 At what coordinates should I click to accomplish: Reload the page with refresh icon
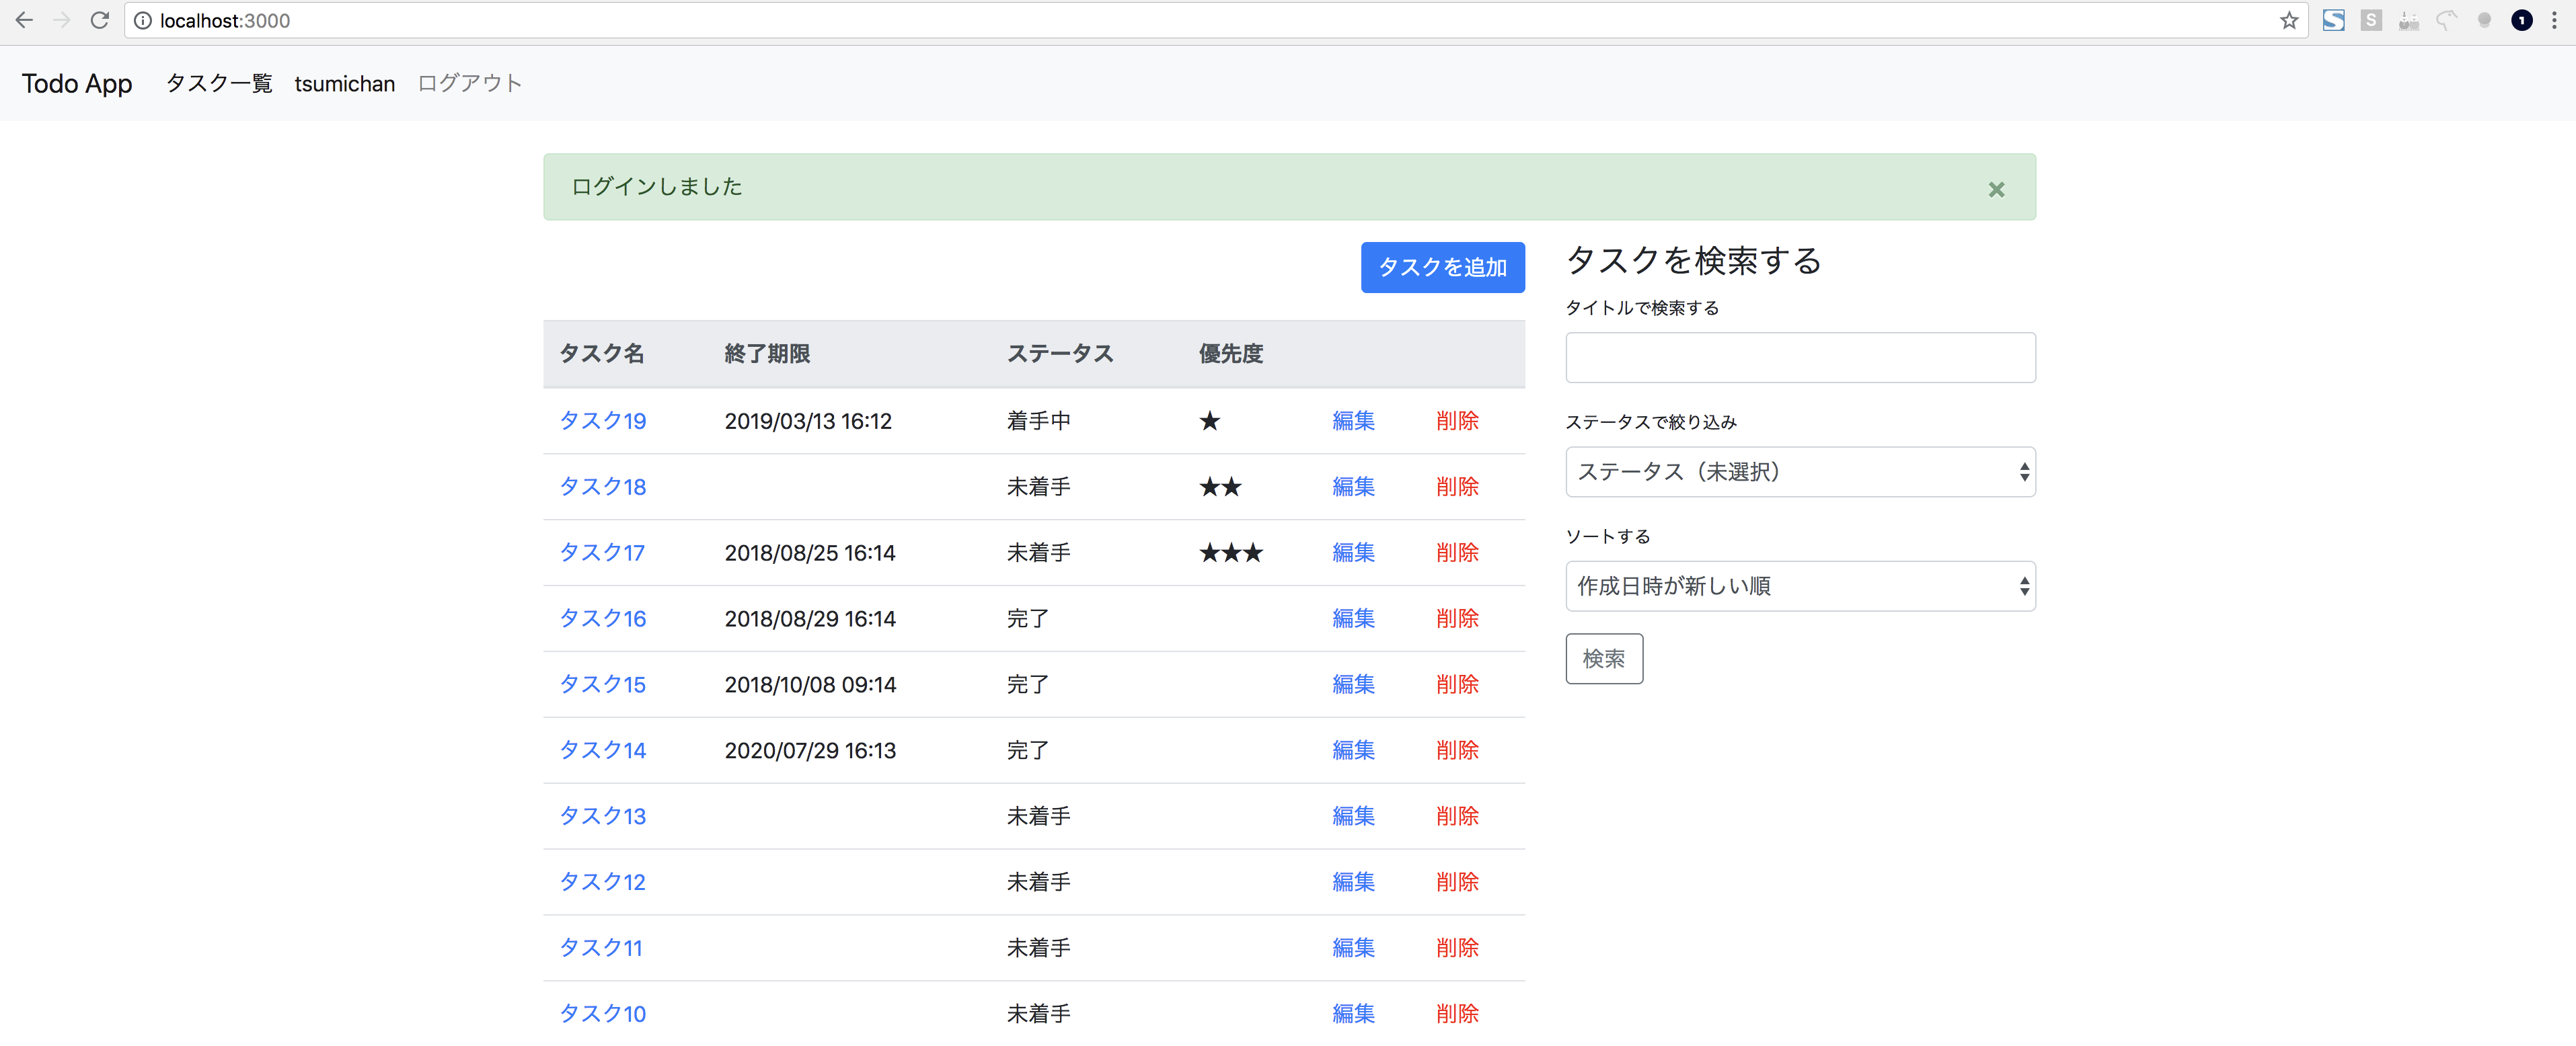tap(99, 20)
